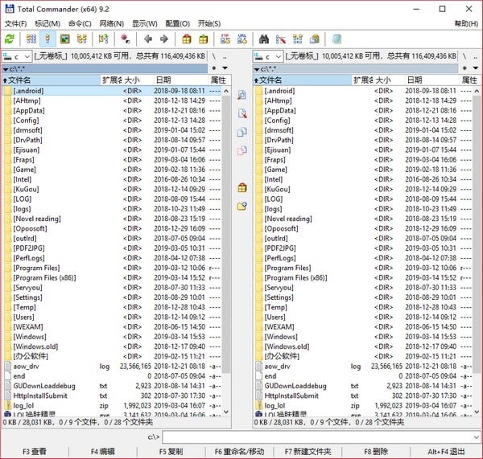Open the 配置(O) menu
Image resolution: width=483 pixels, height=459 pixels.
tap(176, 23)
